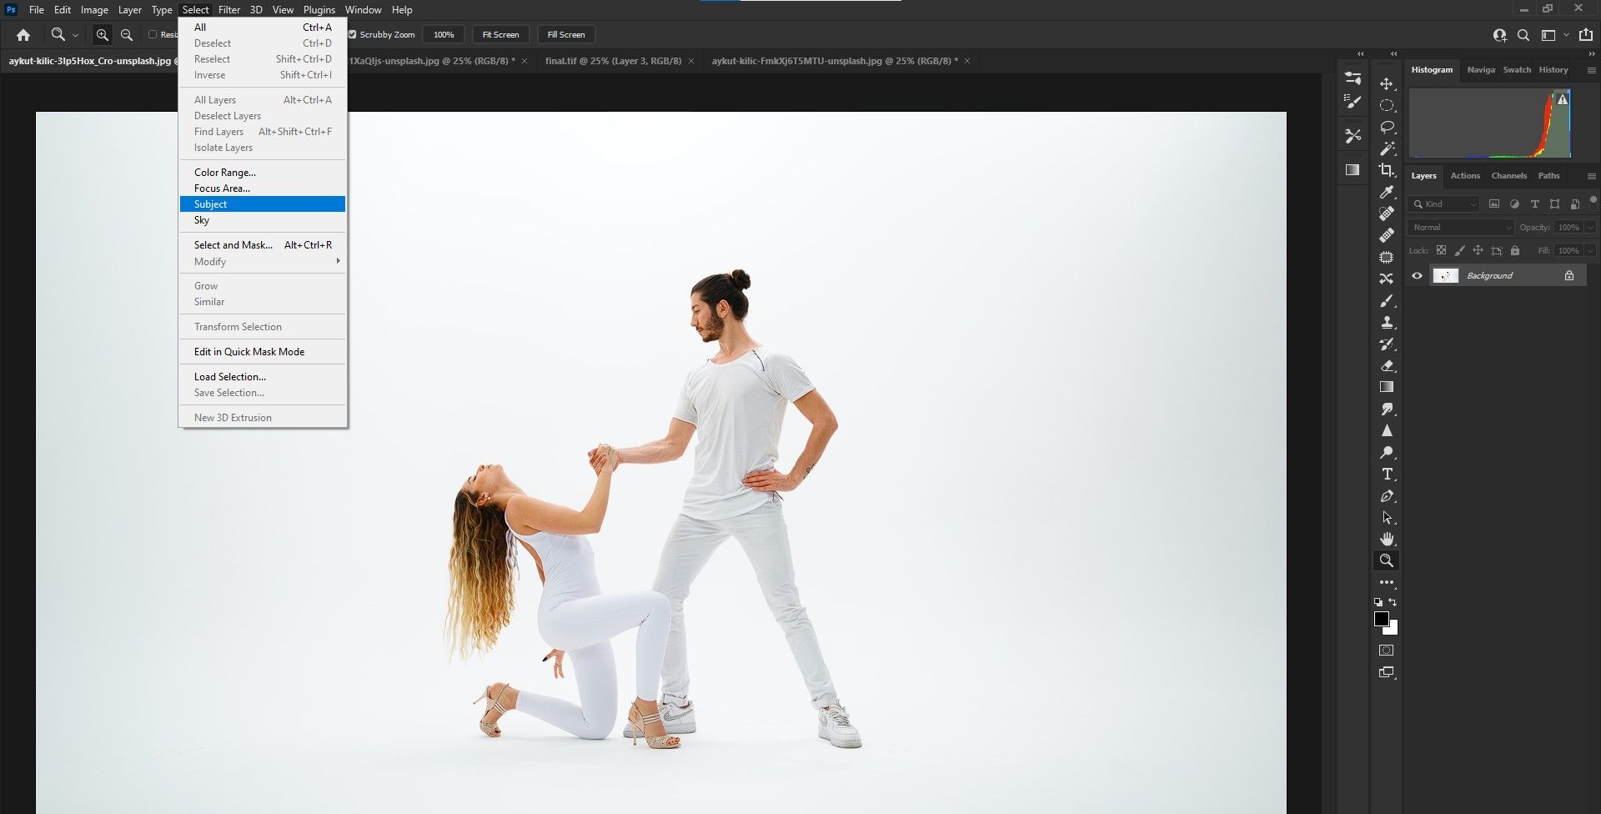
Task: Pick the Magic Wand tool
Action: (1387, 149)
